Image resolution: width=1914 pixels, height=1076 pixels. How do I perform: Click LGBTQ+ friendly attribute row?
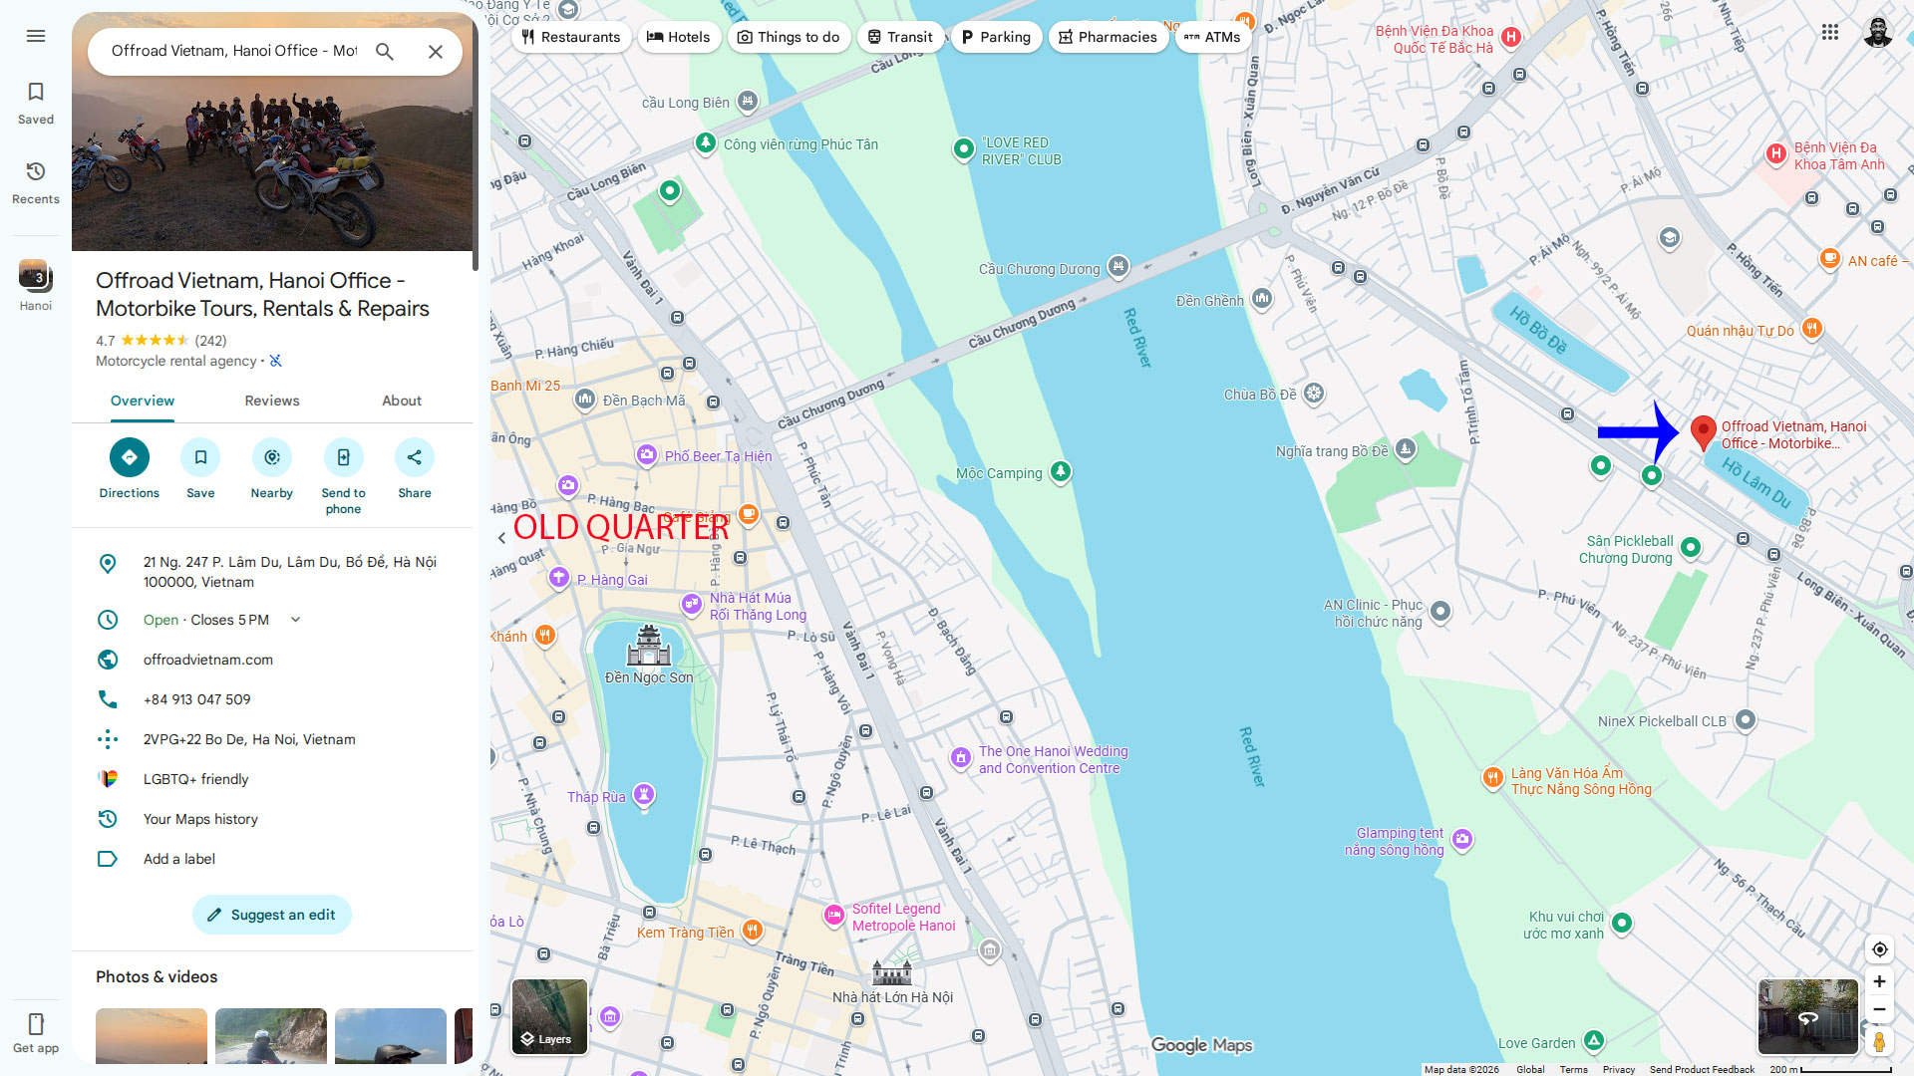[272, 779]
